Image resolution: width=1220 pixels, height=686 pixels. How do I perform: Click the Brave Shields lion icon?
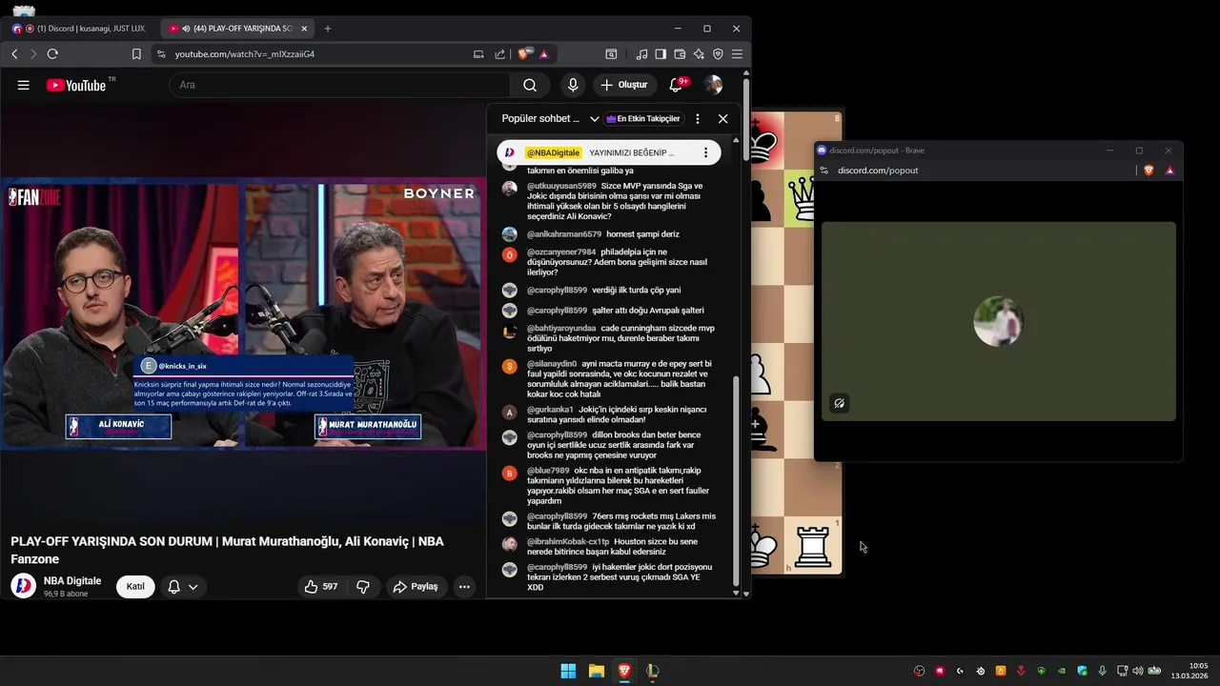click(524, 54)
